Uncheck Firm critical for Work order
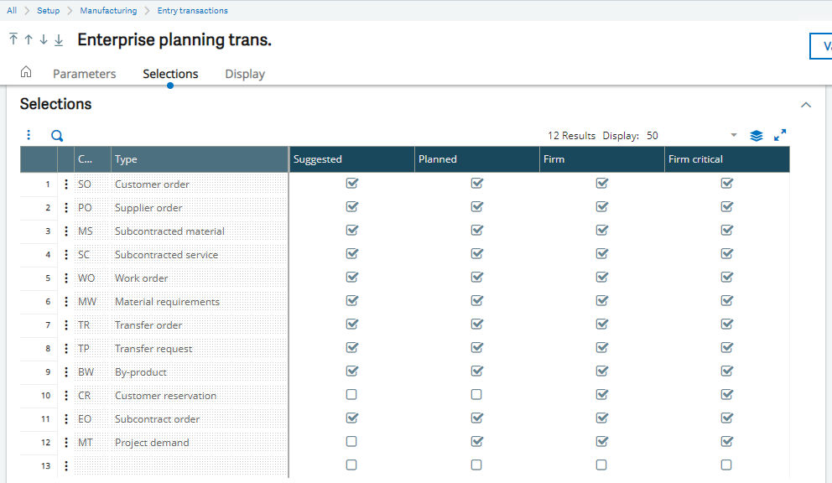The image size is (832, 483). click(726, 278)
